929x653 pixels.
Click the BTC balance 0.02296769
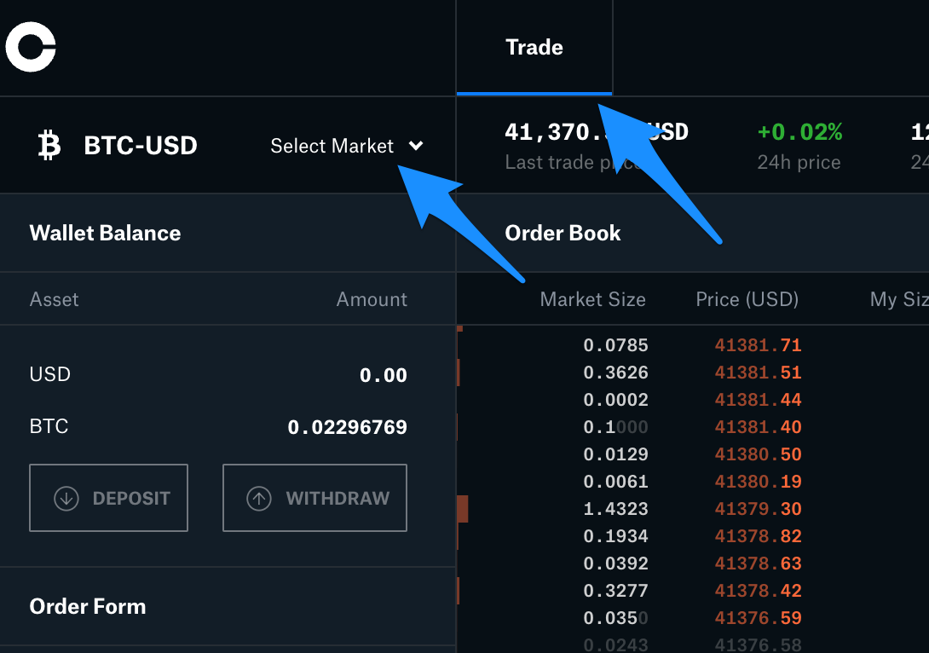[x=347, y=427]
